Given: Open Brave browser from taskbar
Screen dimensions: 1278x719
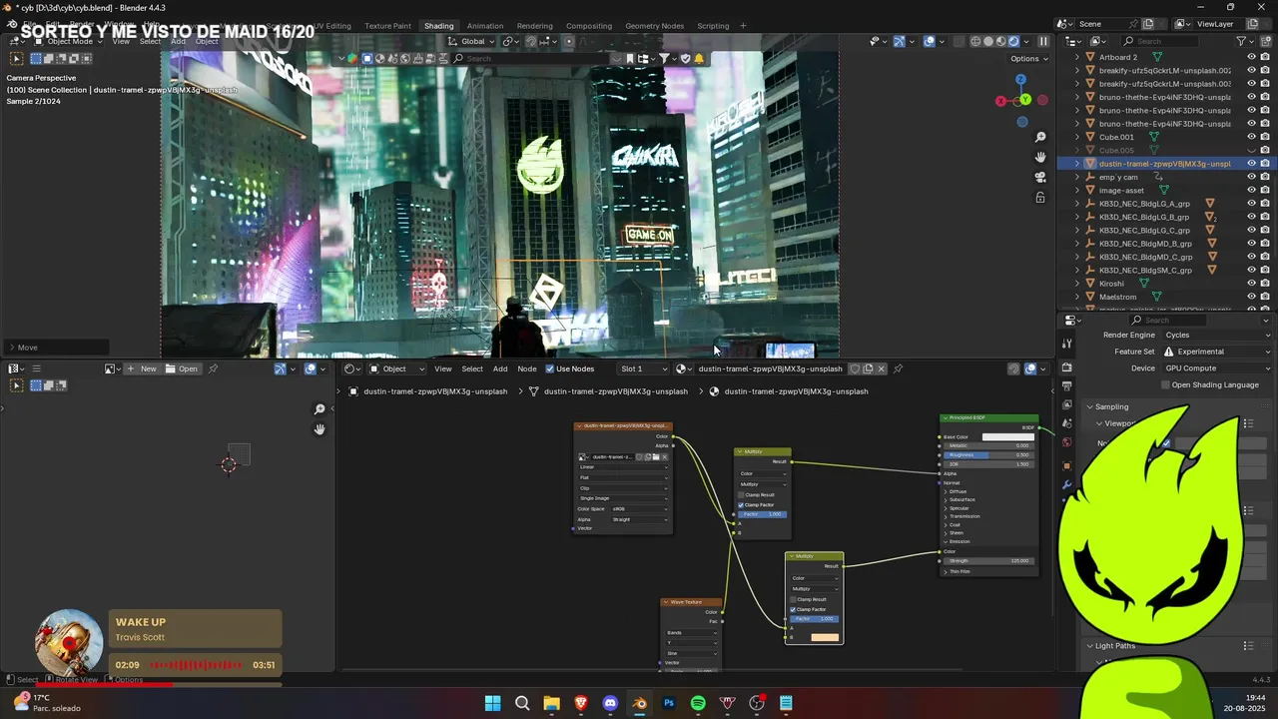Looking at the screenshot, I should pos(581,703).
